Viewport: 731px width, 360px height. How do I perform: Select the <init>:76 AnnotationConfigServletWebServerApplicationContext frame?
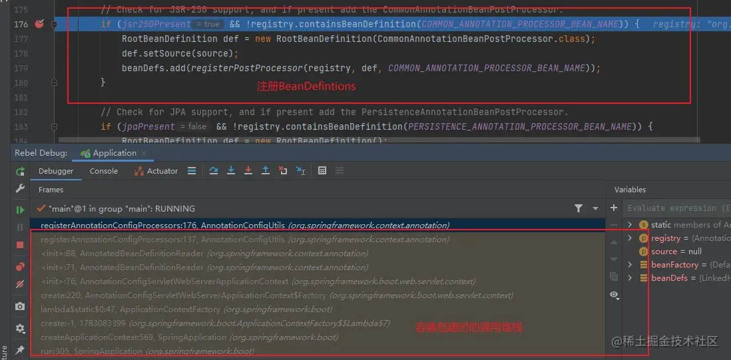[x=318, y=281]
